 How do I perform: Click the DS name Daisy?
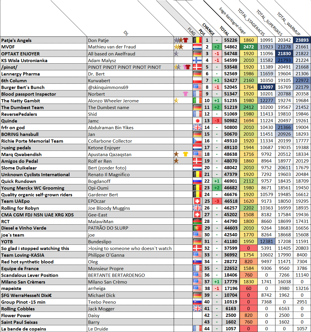94,315
